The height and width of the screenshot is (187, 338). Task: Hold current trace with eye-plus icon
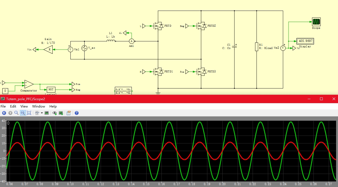click(x=55, y=113)
